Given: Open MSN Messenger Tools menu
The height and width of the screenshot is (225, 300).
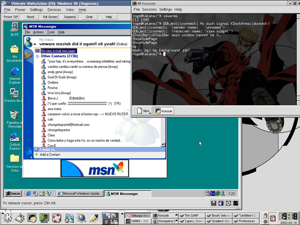Looking at the screenshot, I should (x=51, y=32).
